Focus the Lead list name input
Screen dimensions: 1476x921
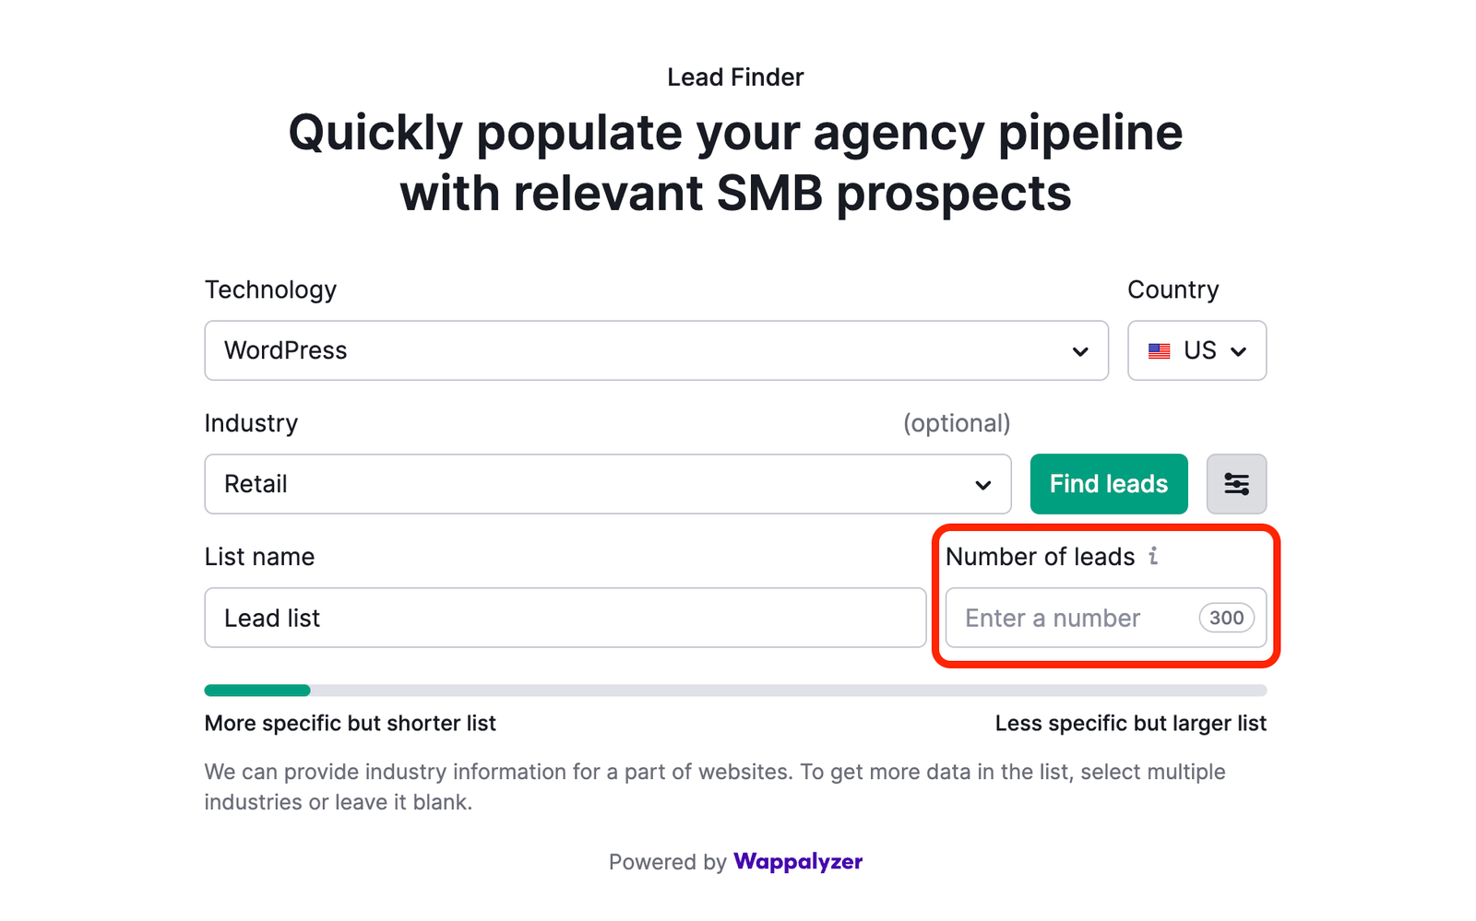click(565, 618)
